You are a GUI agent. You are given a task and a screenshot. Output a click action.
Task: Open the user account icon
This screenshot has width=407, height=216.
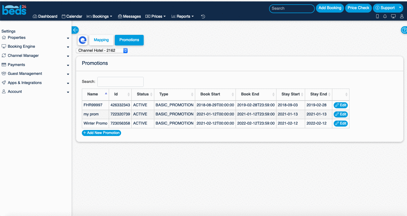tap(402, 17)
